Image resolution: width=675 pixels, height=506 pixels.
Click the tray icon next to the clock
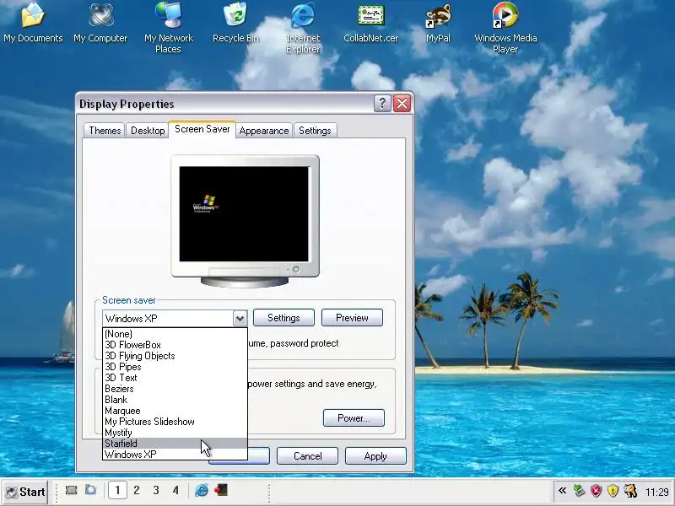click(630, 491)
